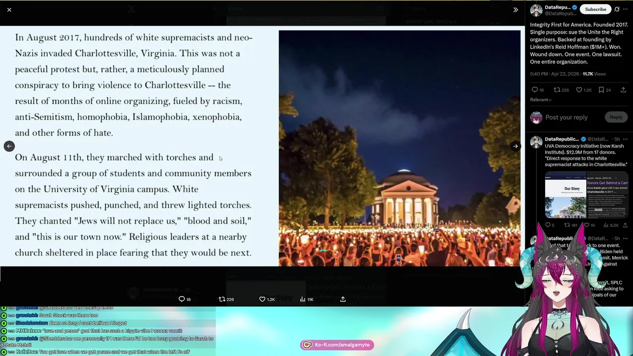Expand the Relevant sort dropdown
Screen dimensions: 633x356
[x=541, y=100]
